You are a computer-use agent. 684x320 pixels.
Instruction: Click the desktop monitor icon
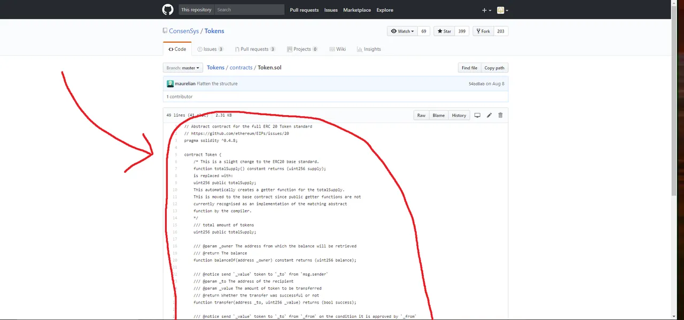477,115
